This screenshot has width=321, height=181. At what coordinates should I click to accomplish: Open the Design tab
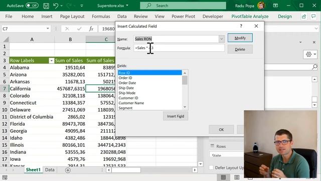(x=284, y=17)
